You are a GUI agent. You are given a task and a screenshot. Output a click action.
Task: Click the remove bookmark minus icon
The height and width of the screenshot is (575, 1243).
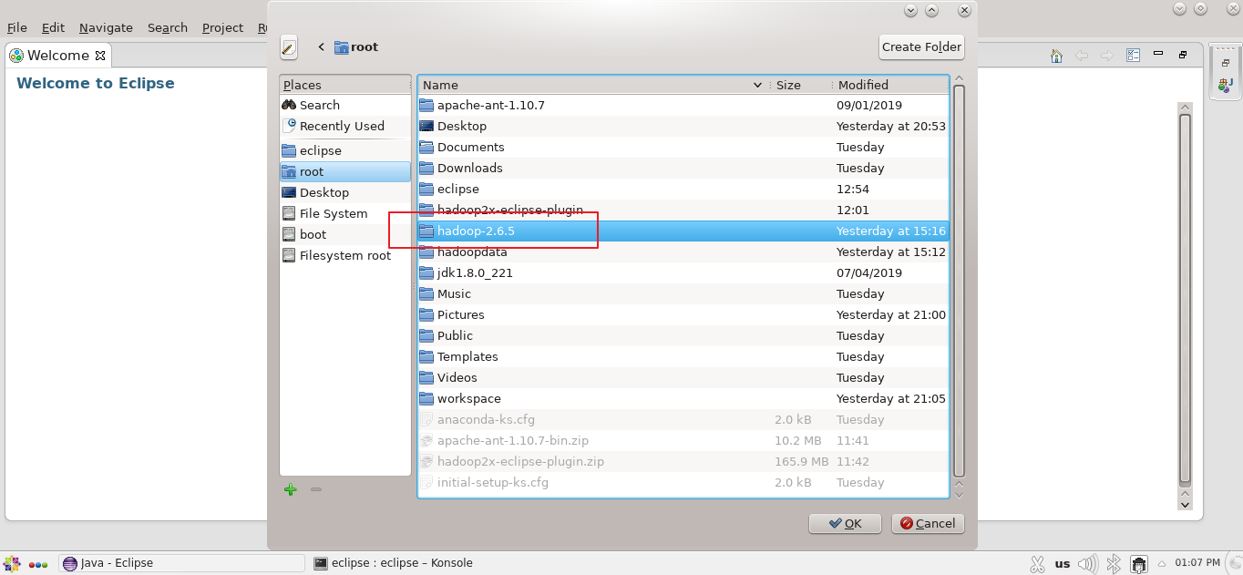tap(316, 489)
